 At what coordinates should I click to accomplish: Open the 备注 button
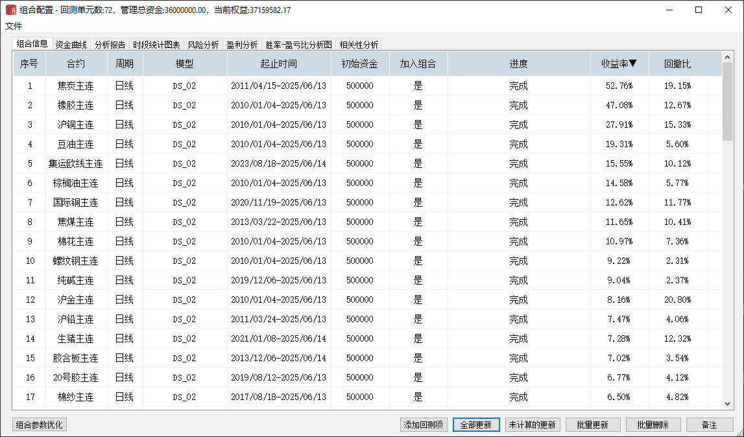[x=709, y=425]
